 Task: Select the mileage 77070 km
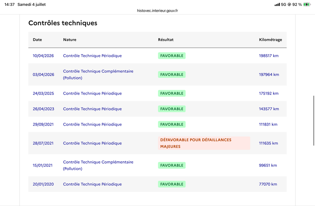268,184
